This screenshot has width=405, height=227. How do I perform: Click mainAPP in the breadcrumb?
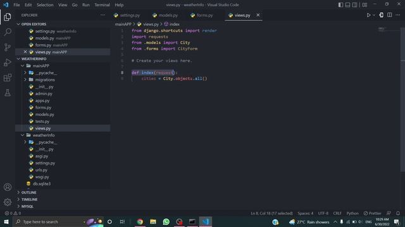click(x=123, y=24)
